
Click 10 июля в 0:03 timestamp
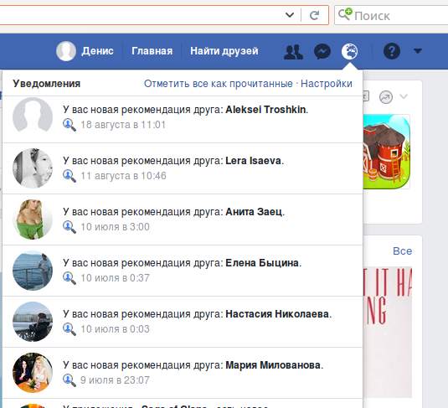[x=116, y=328]
